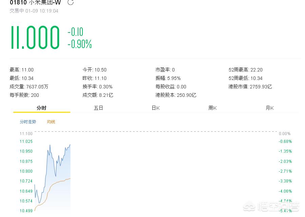This screenshot has height=217, width=305.
Task: Click the 成交额: 8.21亿 entry
Action: (x=98, y=95)
